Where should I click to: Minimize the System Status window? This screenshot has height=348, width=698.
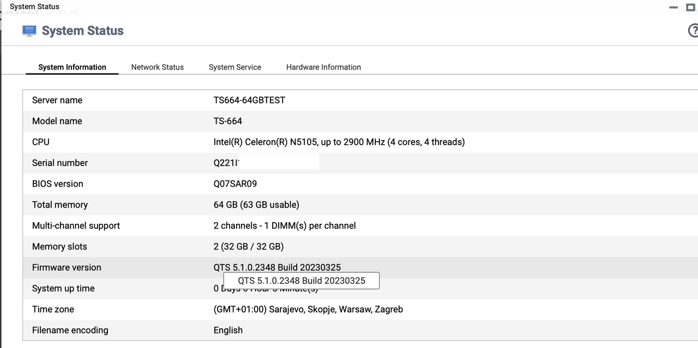(x=673, y=8)
